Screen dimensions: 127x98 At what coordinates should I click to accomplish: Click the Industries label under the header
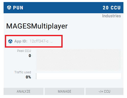tap(111, 16)
